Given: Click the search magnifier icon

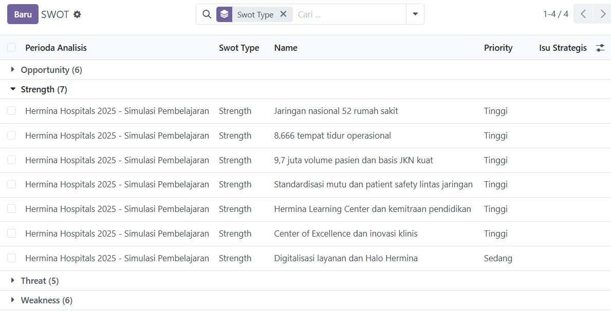Looking at the screenshot, I should tap(207, 14).
